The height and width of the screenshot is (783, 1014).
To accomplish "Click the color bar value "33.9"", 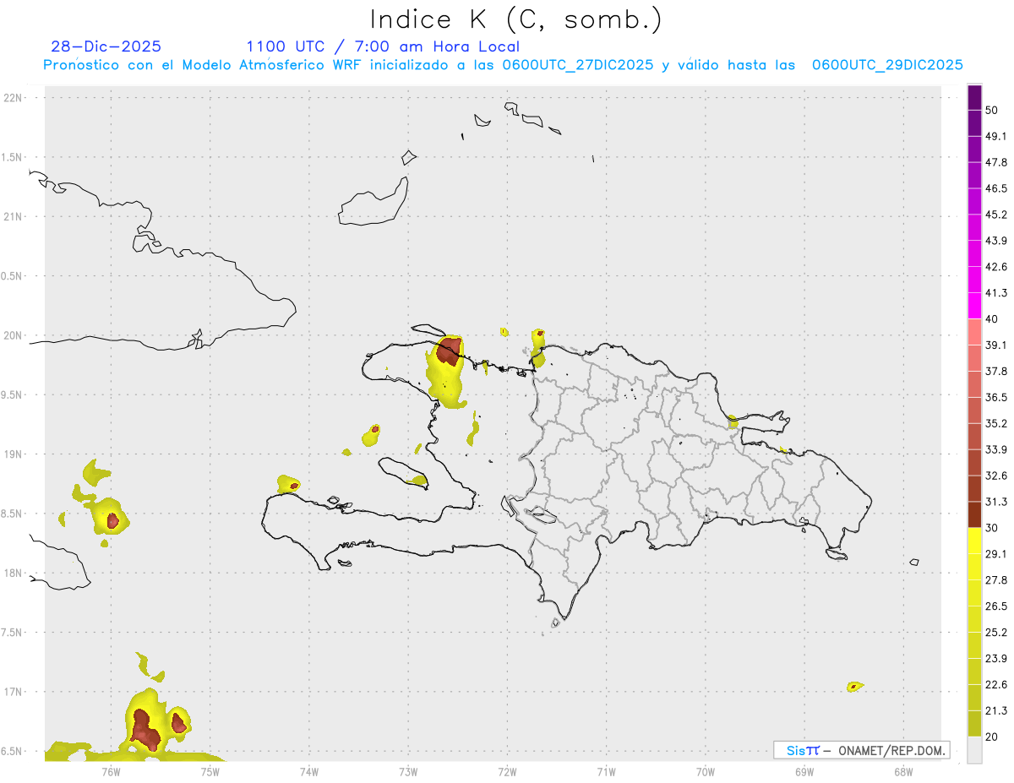I will 996,449.
